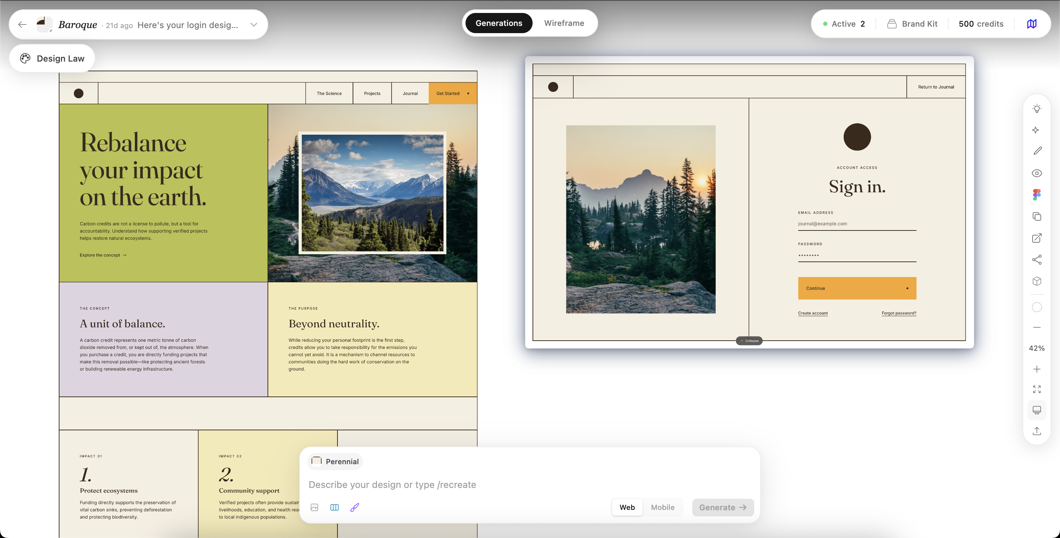Click the orange Get Started nav button
The image size is (1060, 538).
point(452,93)
